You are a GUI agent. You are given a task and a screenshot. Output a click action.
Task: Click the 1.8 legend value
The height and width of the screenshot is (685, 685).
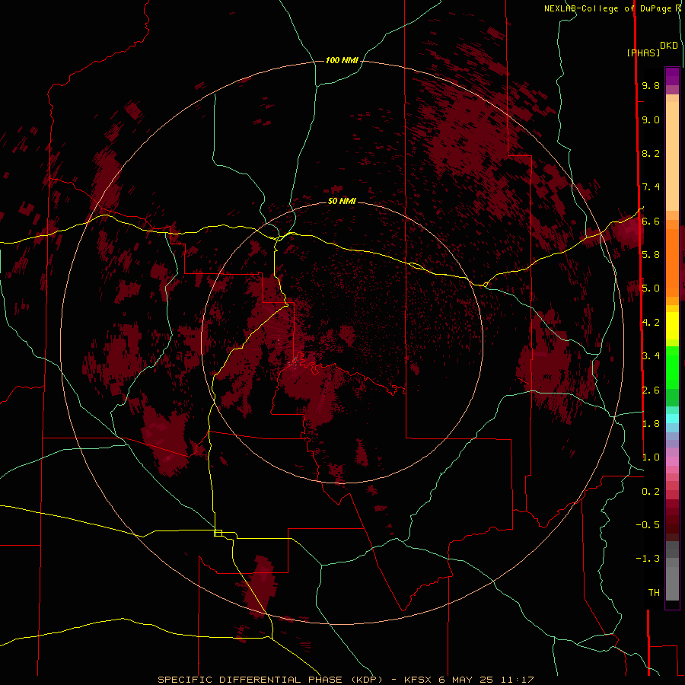point(651,424)
